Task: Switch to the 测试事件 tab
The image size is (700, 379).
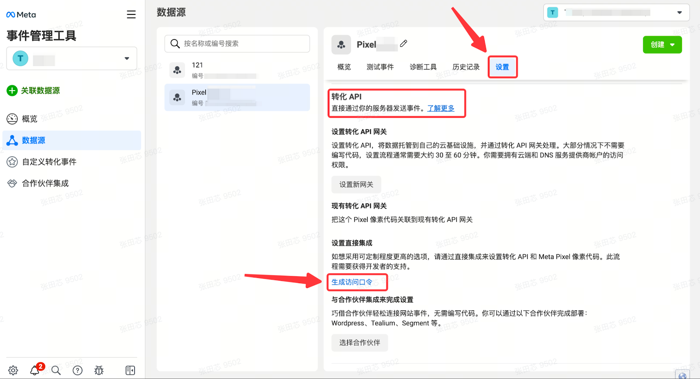Action: (x=380, y=67)
